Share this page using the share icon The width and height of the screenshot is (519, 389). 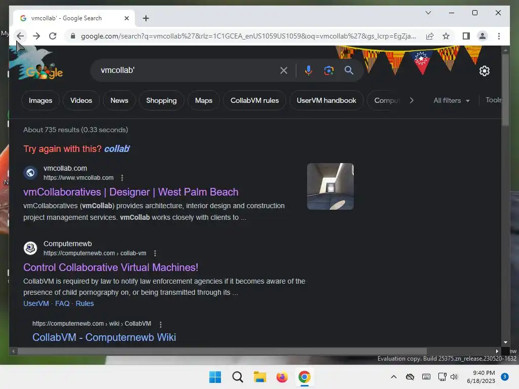tap(430, 36)
